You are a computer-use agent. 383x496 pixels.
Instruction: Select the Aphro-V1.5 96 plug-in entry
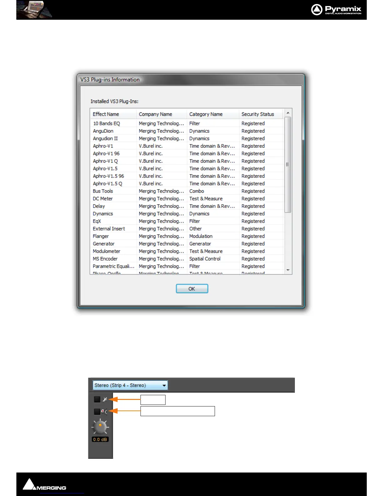(187, 176)
